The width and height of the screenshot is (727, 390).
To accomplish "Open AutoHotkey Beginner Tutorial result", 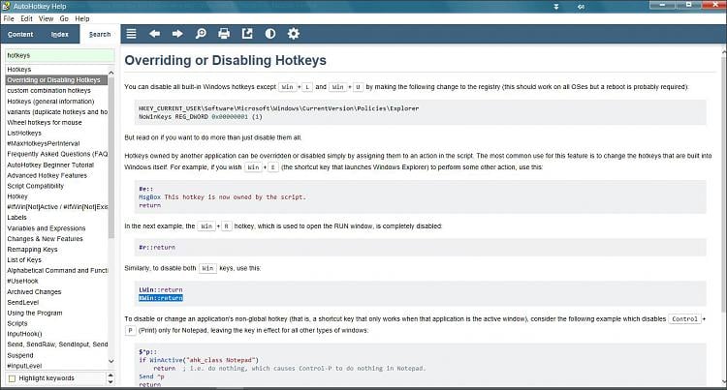I will 50,165.
